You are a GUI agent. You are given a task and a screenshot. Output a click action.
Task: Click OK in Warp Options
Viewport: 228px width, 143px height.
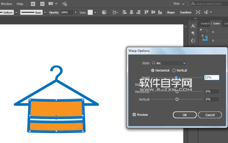pyautogui.click(x=185, y=115)
